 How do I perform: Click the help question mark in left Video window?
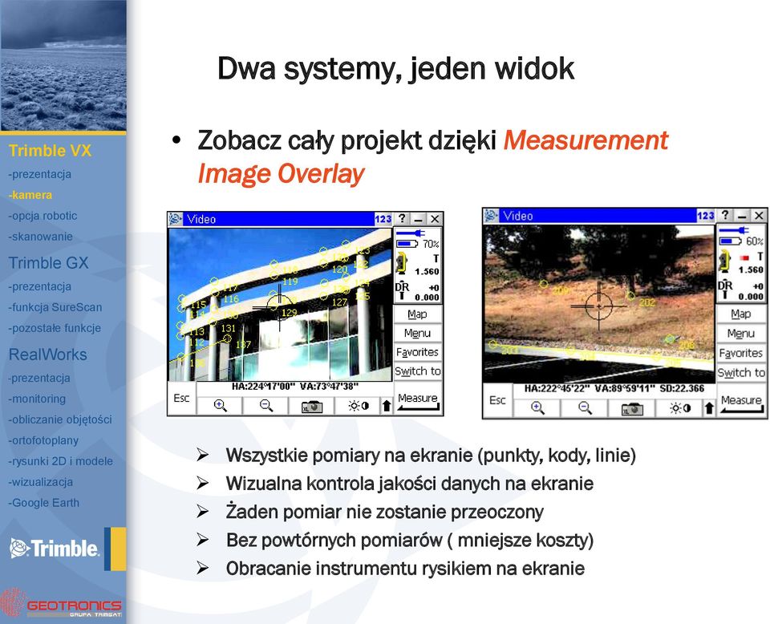pos(402,219)
